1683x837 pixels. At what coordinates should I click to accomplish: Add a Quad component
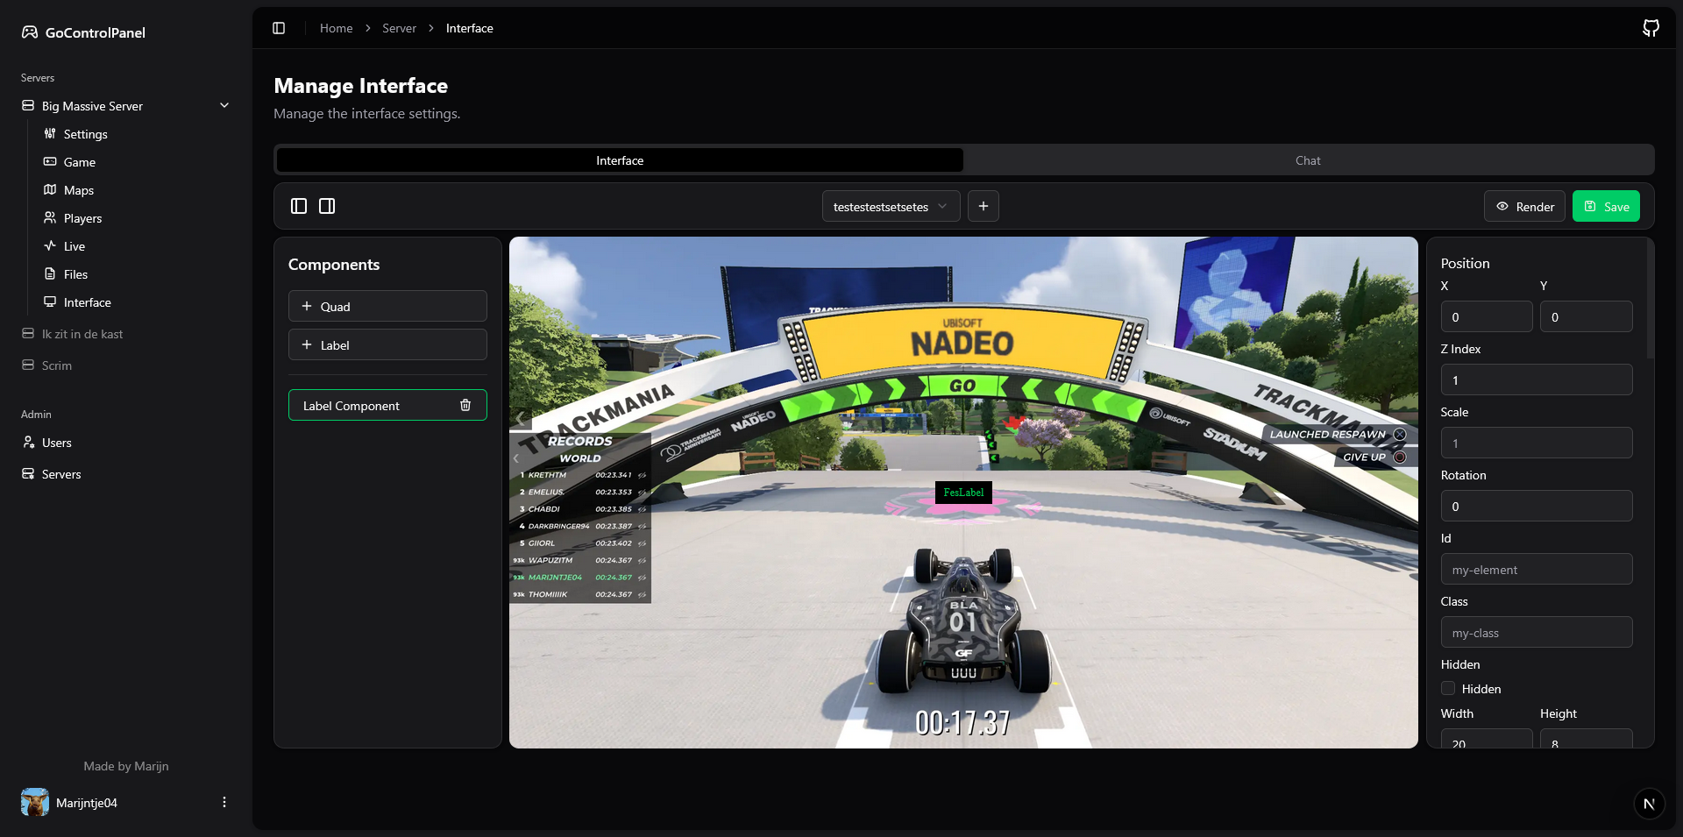(387, 307)
